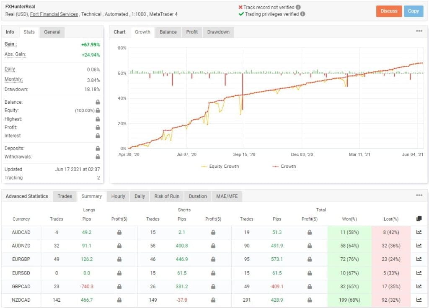Open the Advanced Statistics options menu

(419, 195)
